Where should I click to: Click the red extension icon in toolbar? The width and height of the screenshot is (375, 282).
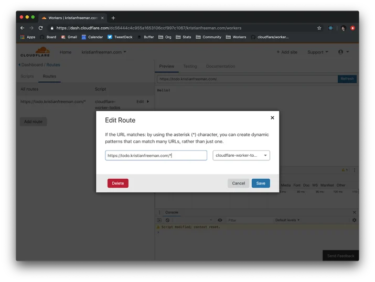[352, 28]
